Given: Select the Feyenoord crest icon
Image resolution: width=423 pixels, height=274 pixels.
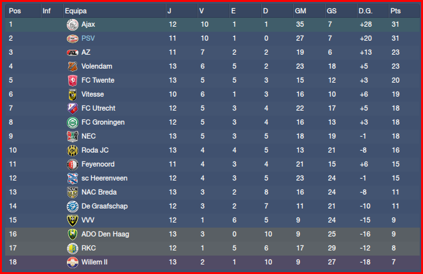Looking at the screenshot, I should pyautogui.click(x=72, y=164).
